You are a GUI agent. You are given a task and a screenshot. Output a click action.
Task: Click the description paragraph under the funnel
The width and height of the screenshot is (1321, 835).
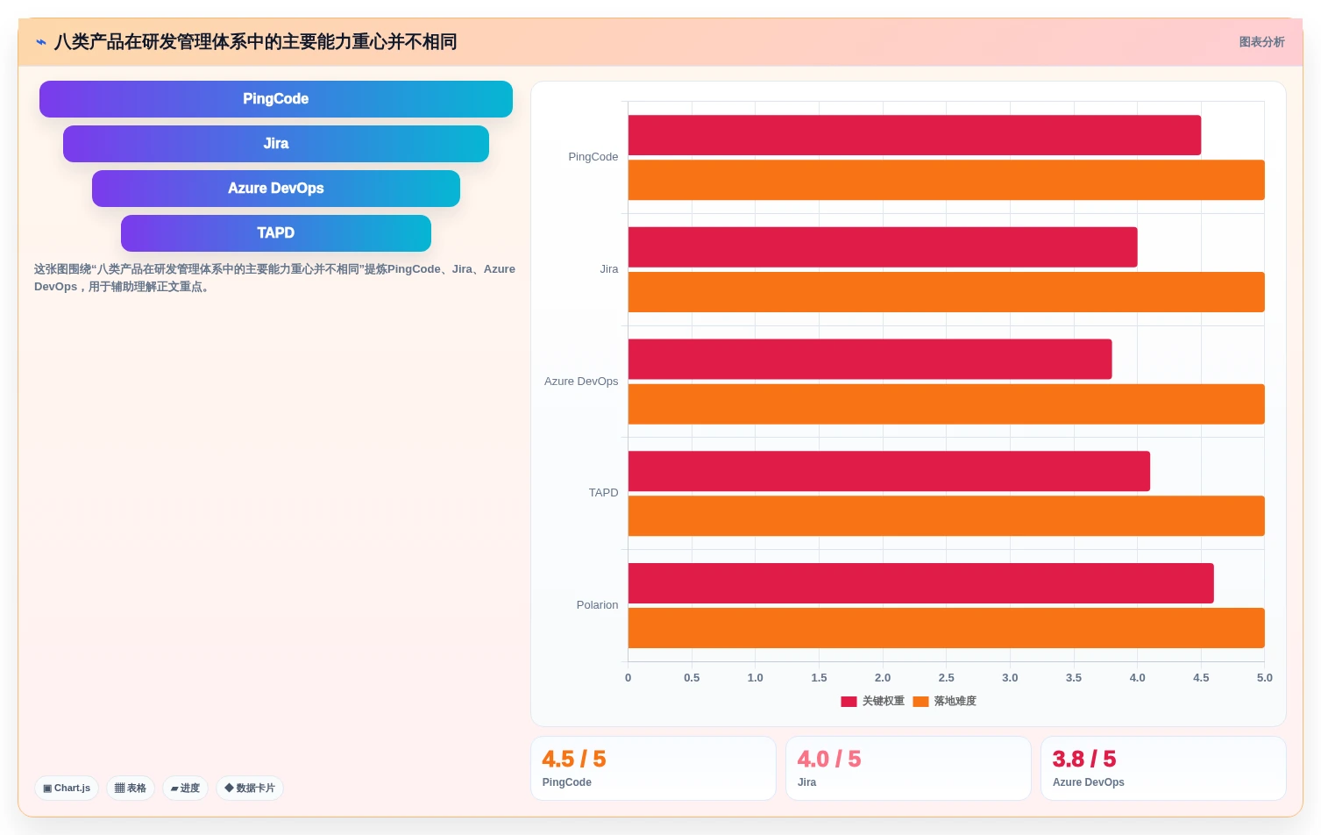[x=274, y=278]
